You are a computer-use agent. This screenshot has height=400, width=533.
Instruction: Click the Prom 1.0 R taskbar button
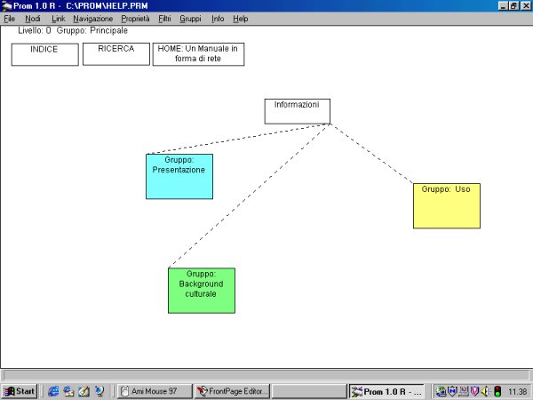(x=387, y=391)
